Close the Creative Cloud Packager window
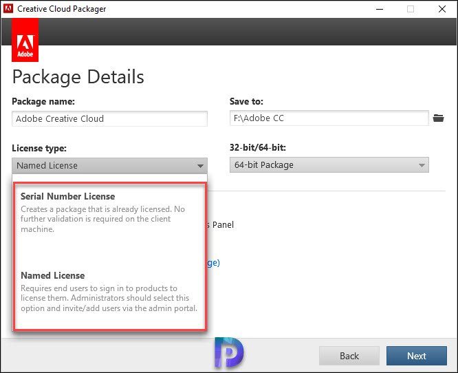The image size is (458, 373). 442,9
